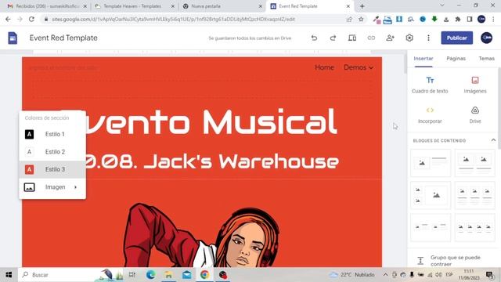The image size is (501, 282).
Task: Insert a Cuadro de texto
Action: click(x=430, y=85)
